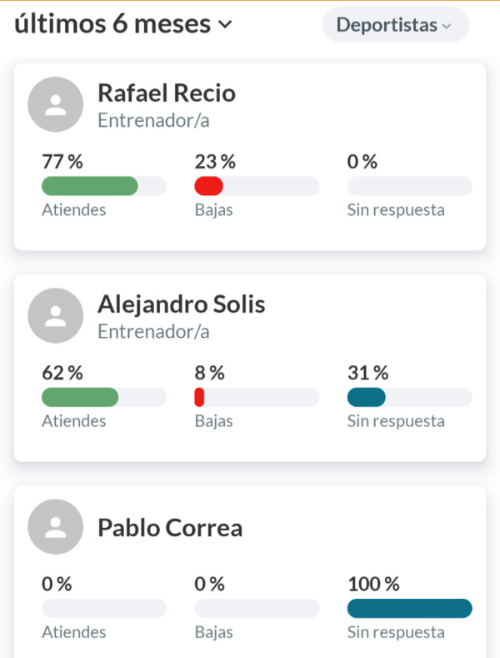Select the Alejandro Solis name
Viewport: 500px width, 658px height.
[x=181, y=304]
